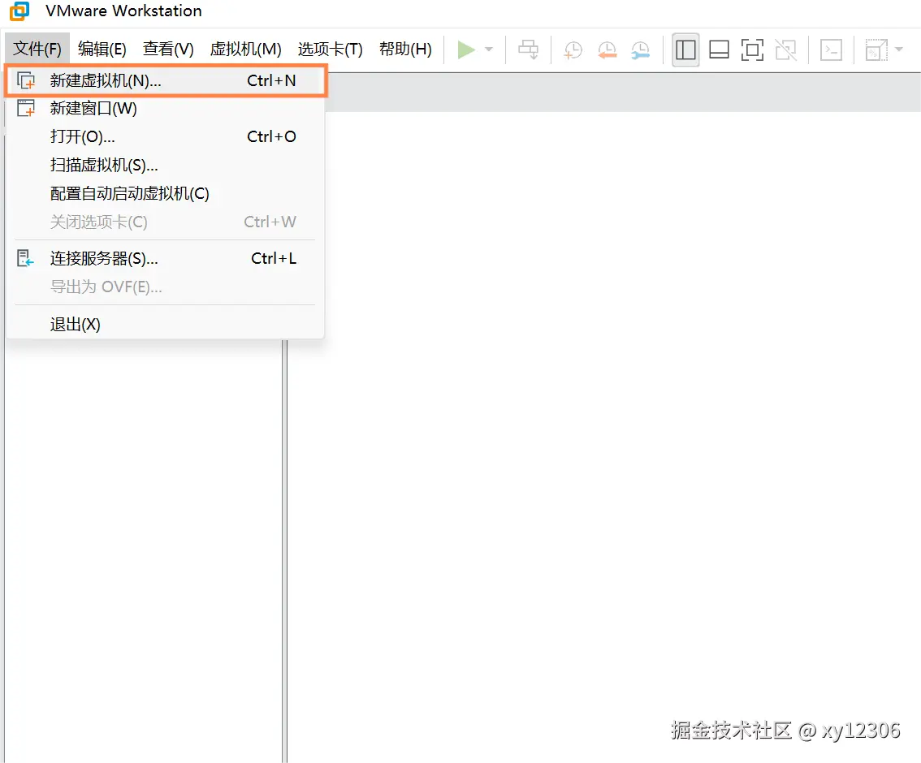
Task: Select 连接服务器(S)... menu entry
Action: [166, 258]
